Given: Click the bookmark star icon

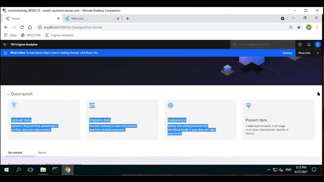Looking at the screenshot, I should [299, 27].
